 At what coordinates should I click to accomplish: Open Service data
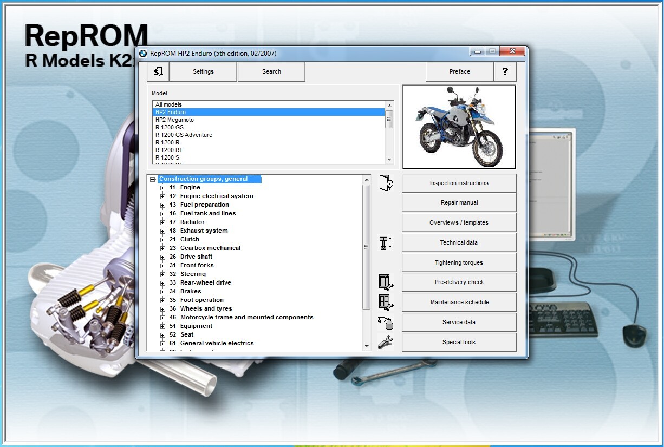459,322
